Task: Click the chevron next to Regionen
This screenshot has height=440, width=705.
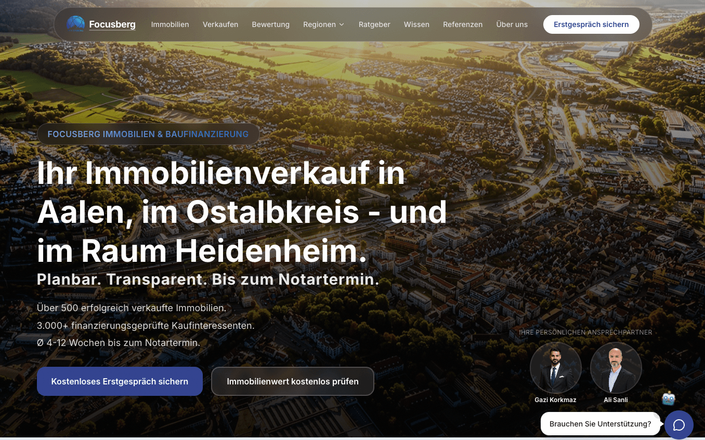Action: pyautogui.click(x=342, y=24)
